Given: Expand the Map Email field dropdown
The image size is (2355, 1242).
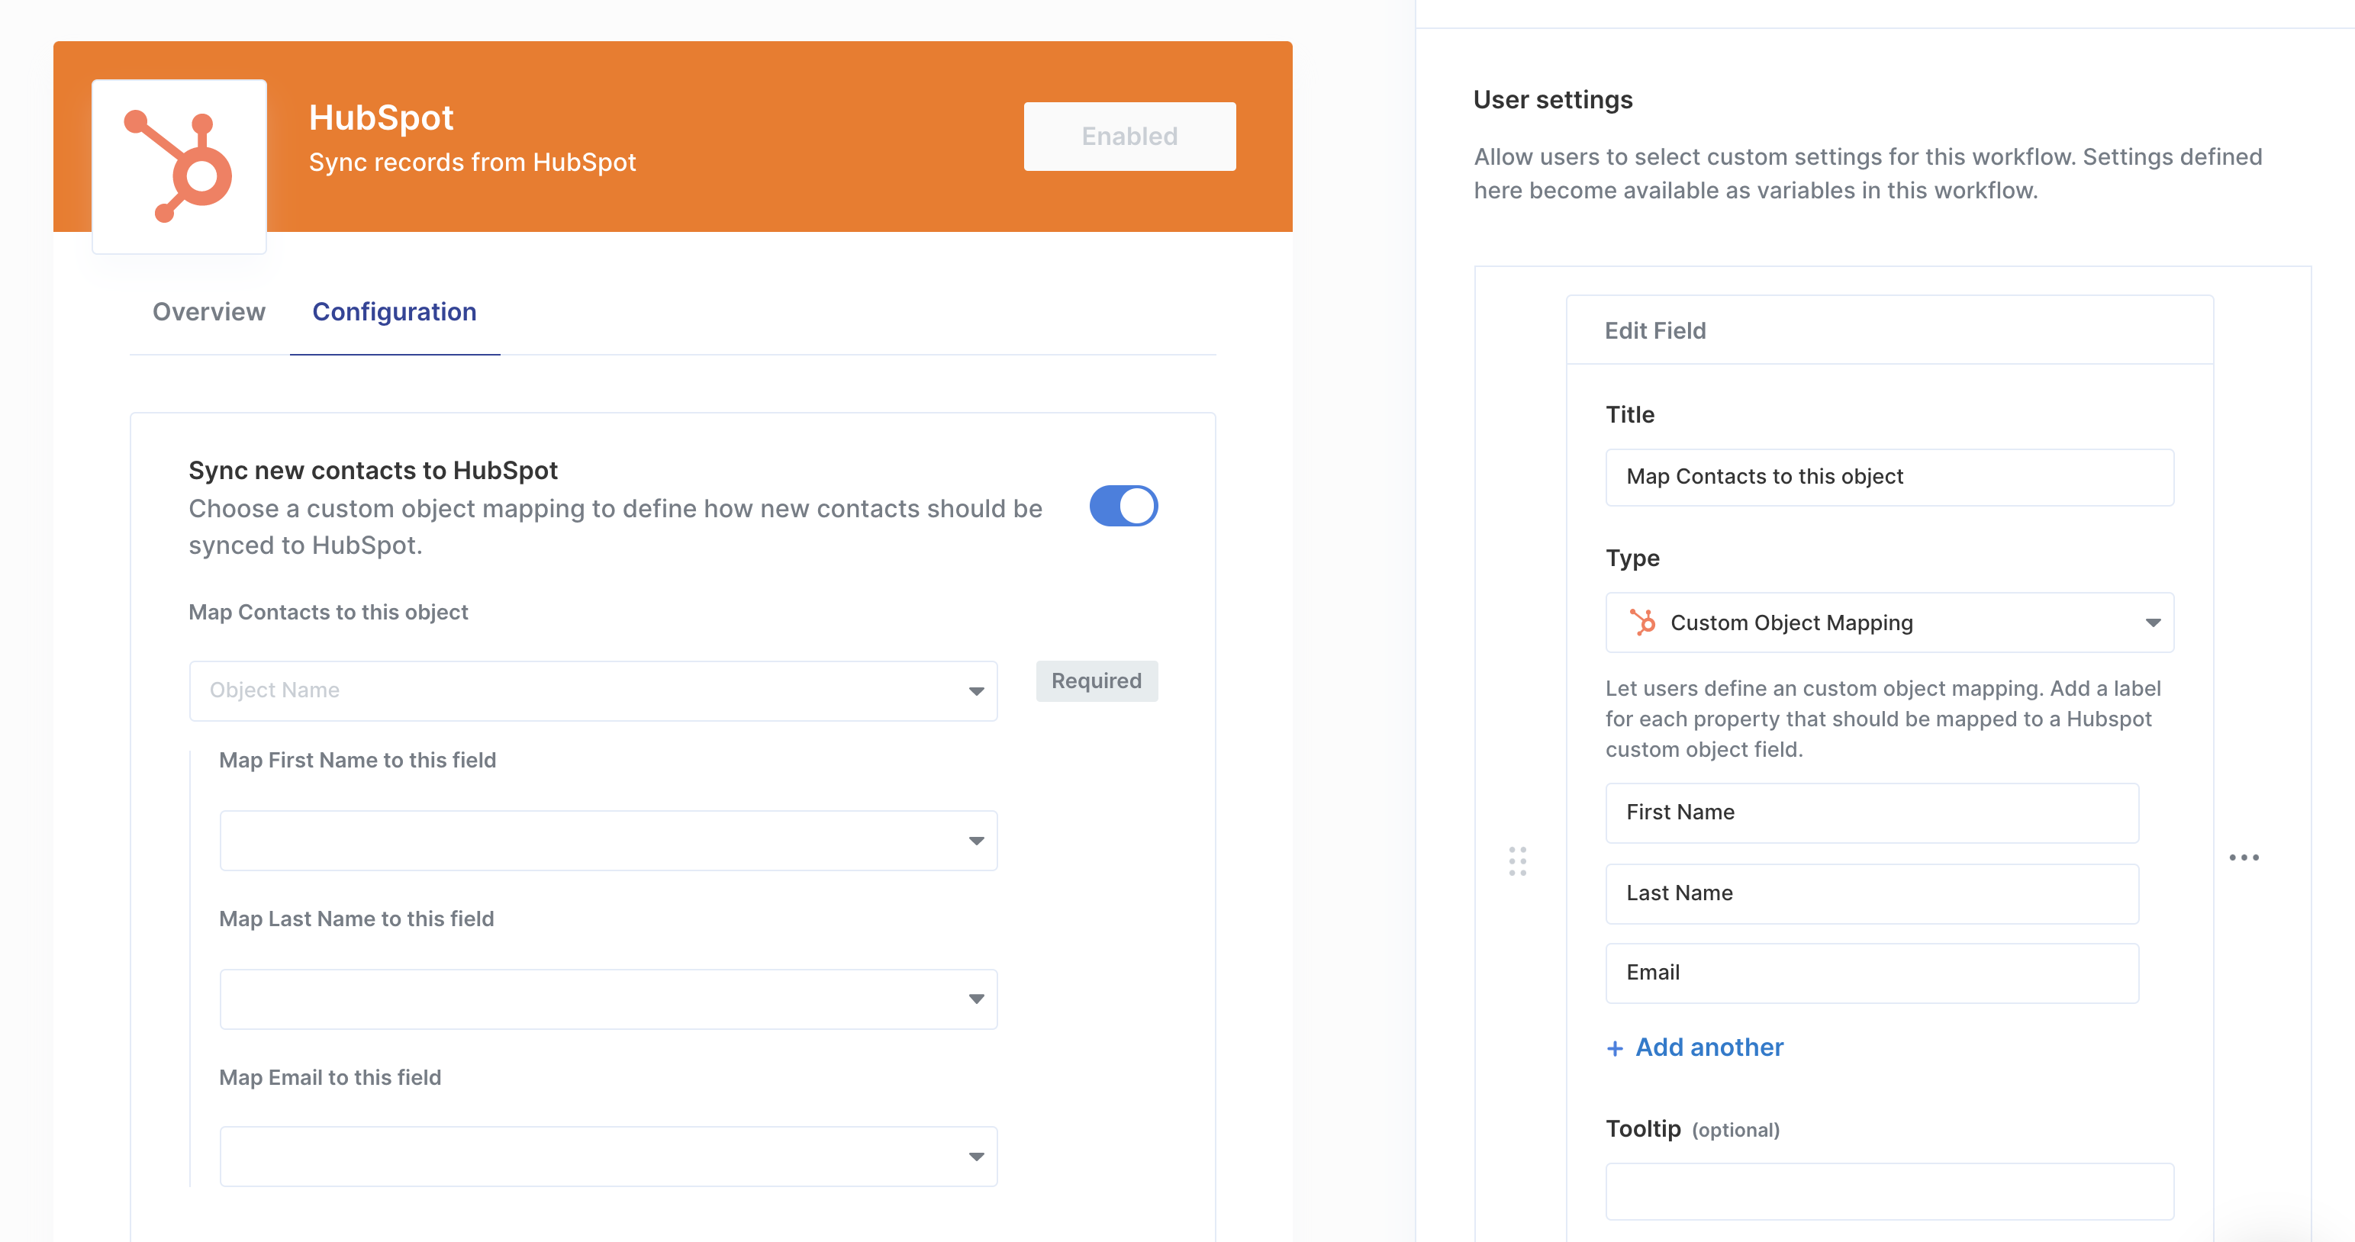Looking at the screenshot, I should point(608,1157).
